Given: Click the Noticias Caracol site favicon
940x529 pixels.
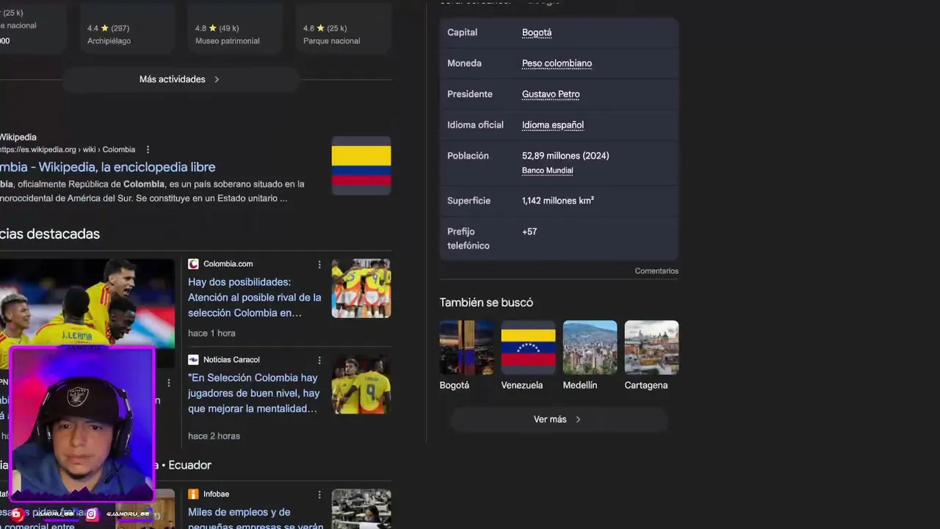Looking at the screenshot, I should point(193,359).
